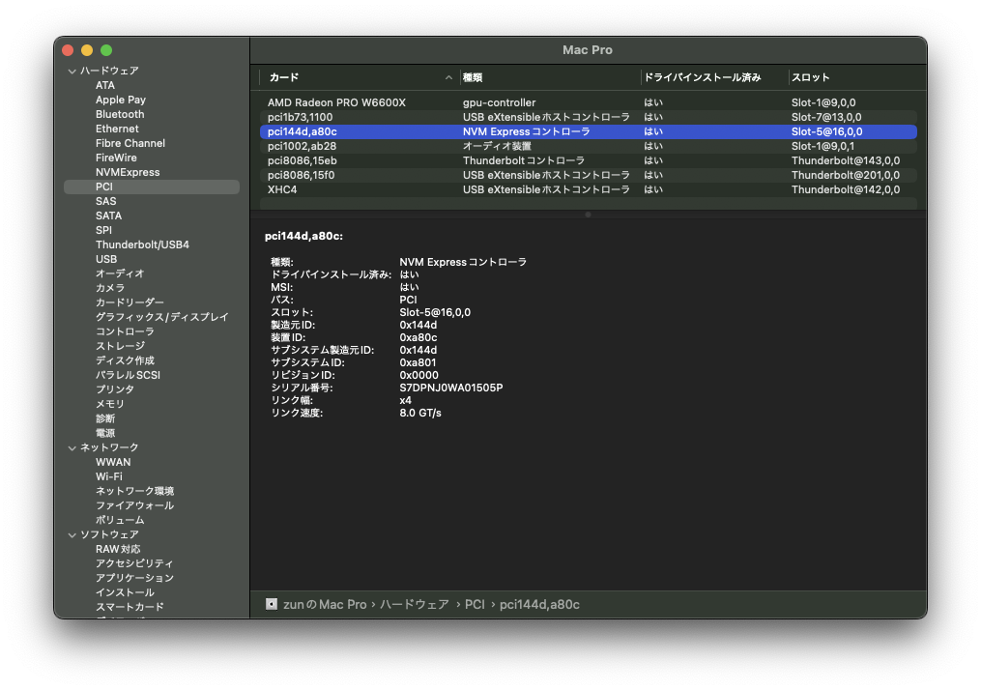Screen dimensions: 981x690
Task: Select アクセシビリティ in the sidebar
Action: point(134,563)
